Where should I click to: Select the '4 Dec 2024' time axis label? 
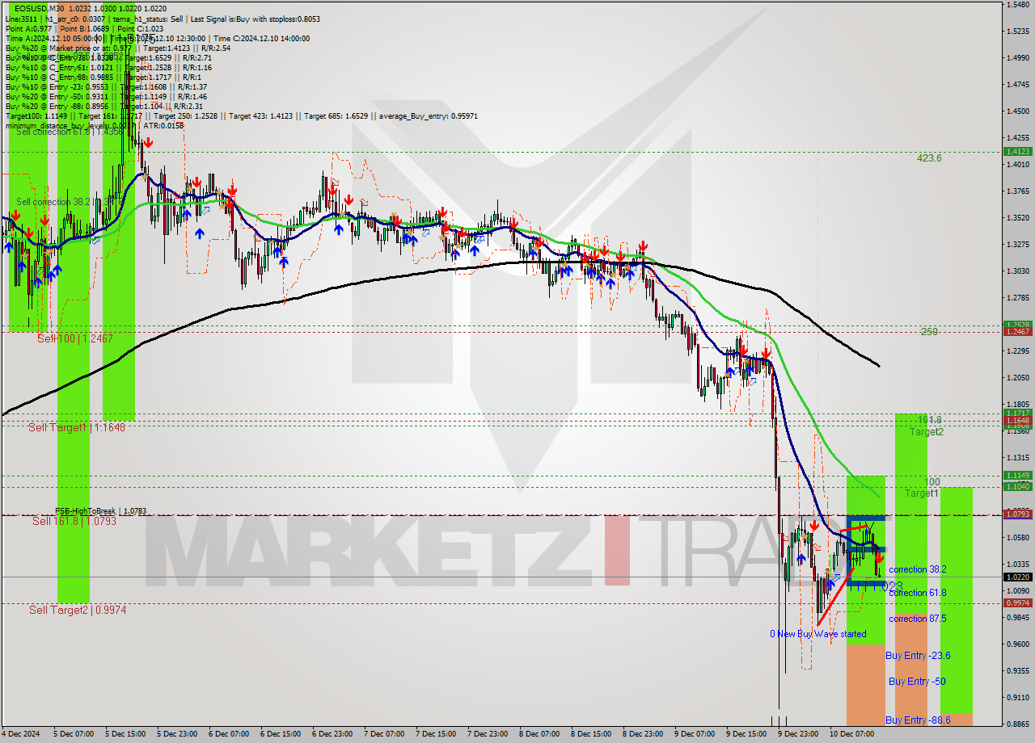[x=22, y=734]
